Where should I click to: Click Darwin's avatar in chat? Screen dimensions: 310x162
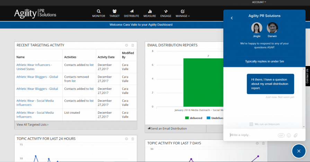[272, 28]
